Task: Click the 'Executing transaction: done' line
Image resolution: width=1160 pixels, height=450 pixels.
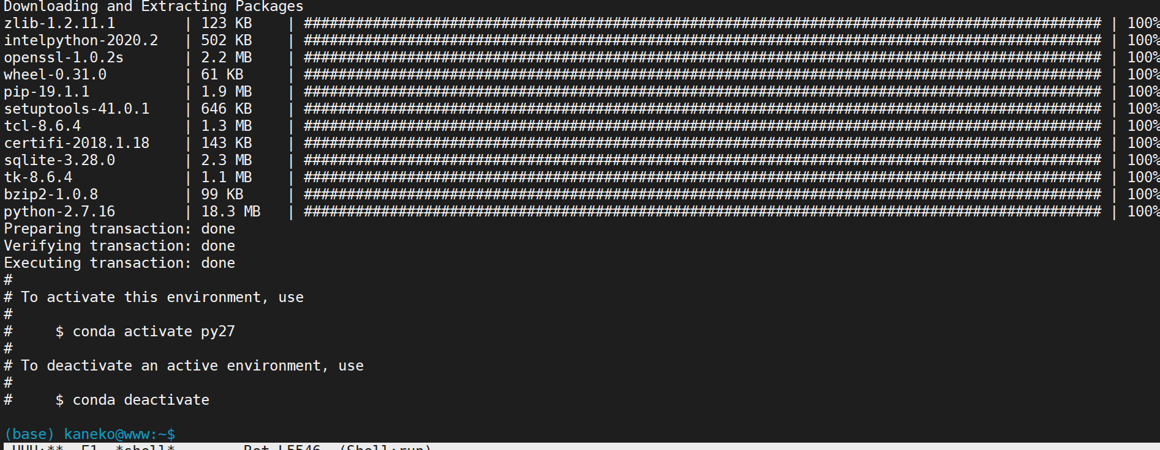Action: [119, 263]
